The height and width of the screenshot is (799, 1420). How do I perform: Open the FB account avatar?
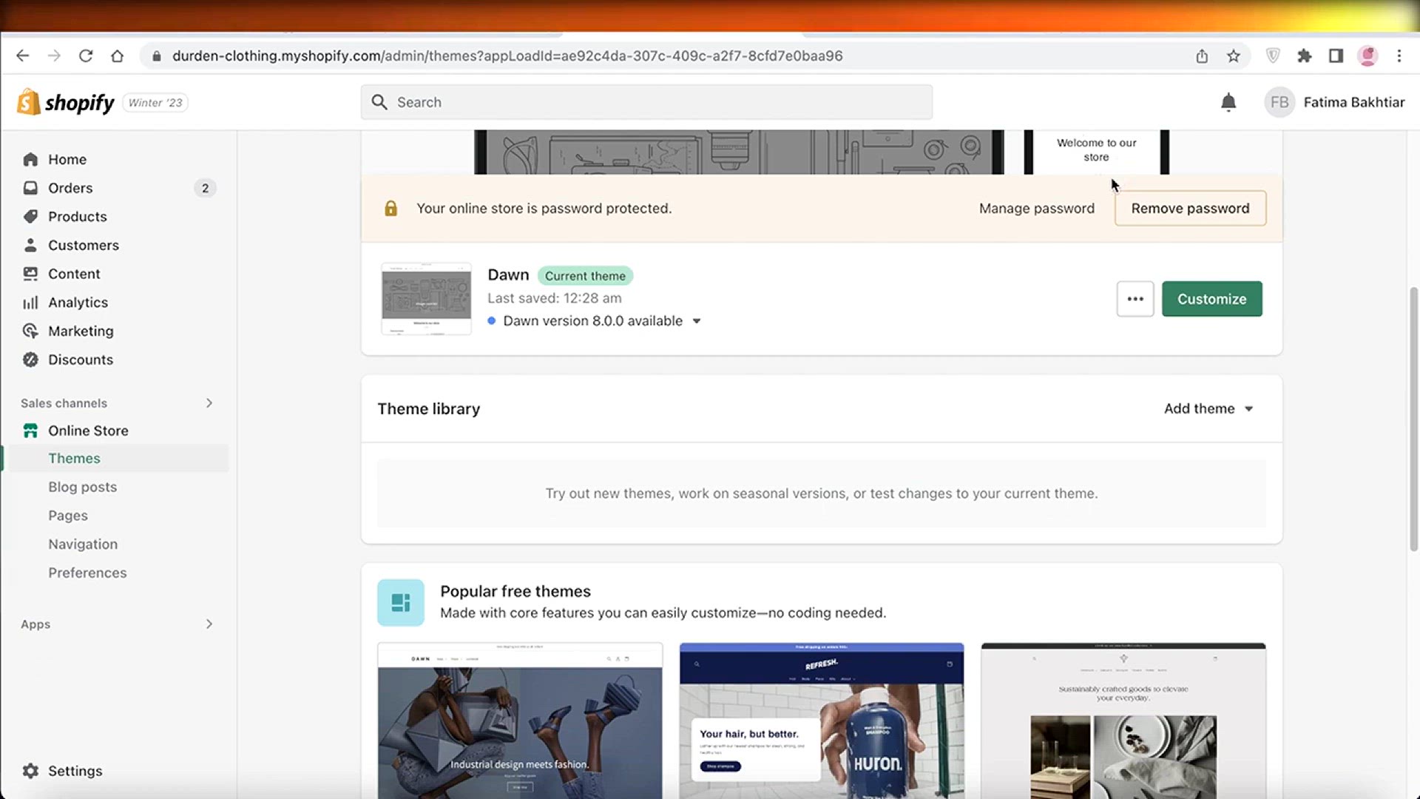pos(1279,102)
